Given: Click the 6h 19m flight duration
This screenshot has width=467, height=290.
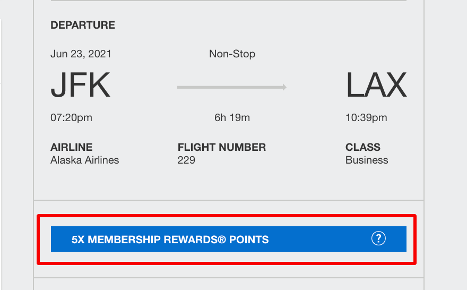Looking at the screenshot, I should coord(232,118).
